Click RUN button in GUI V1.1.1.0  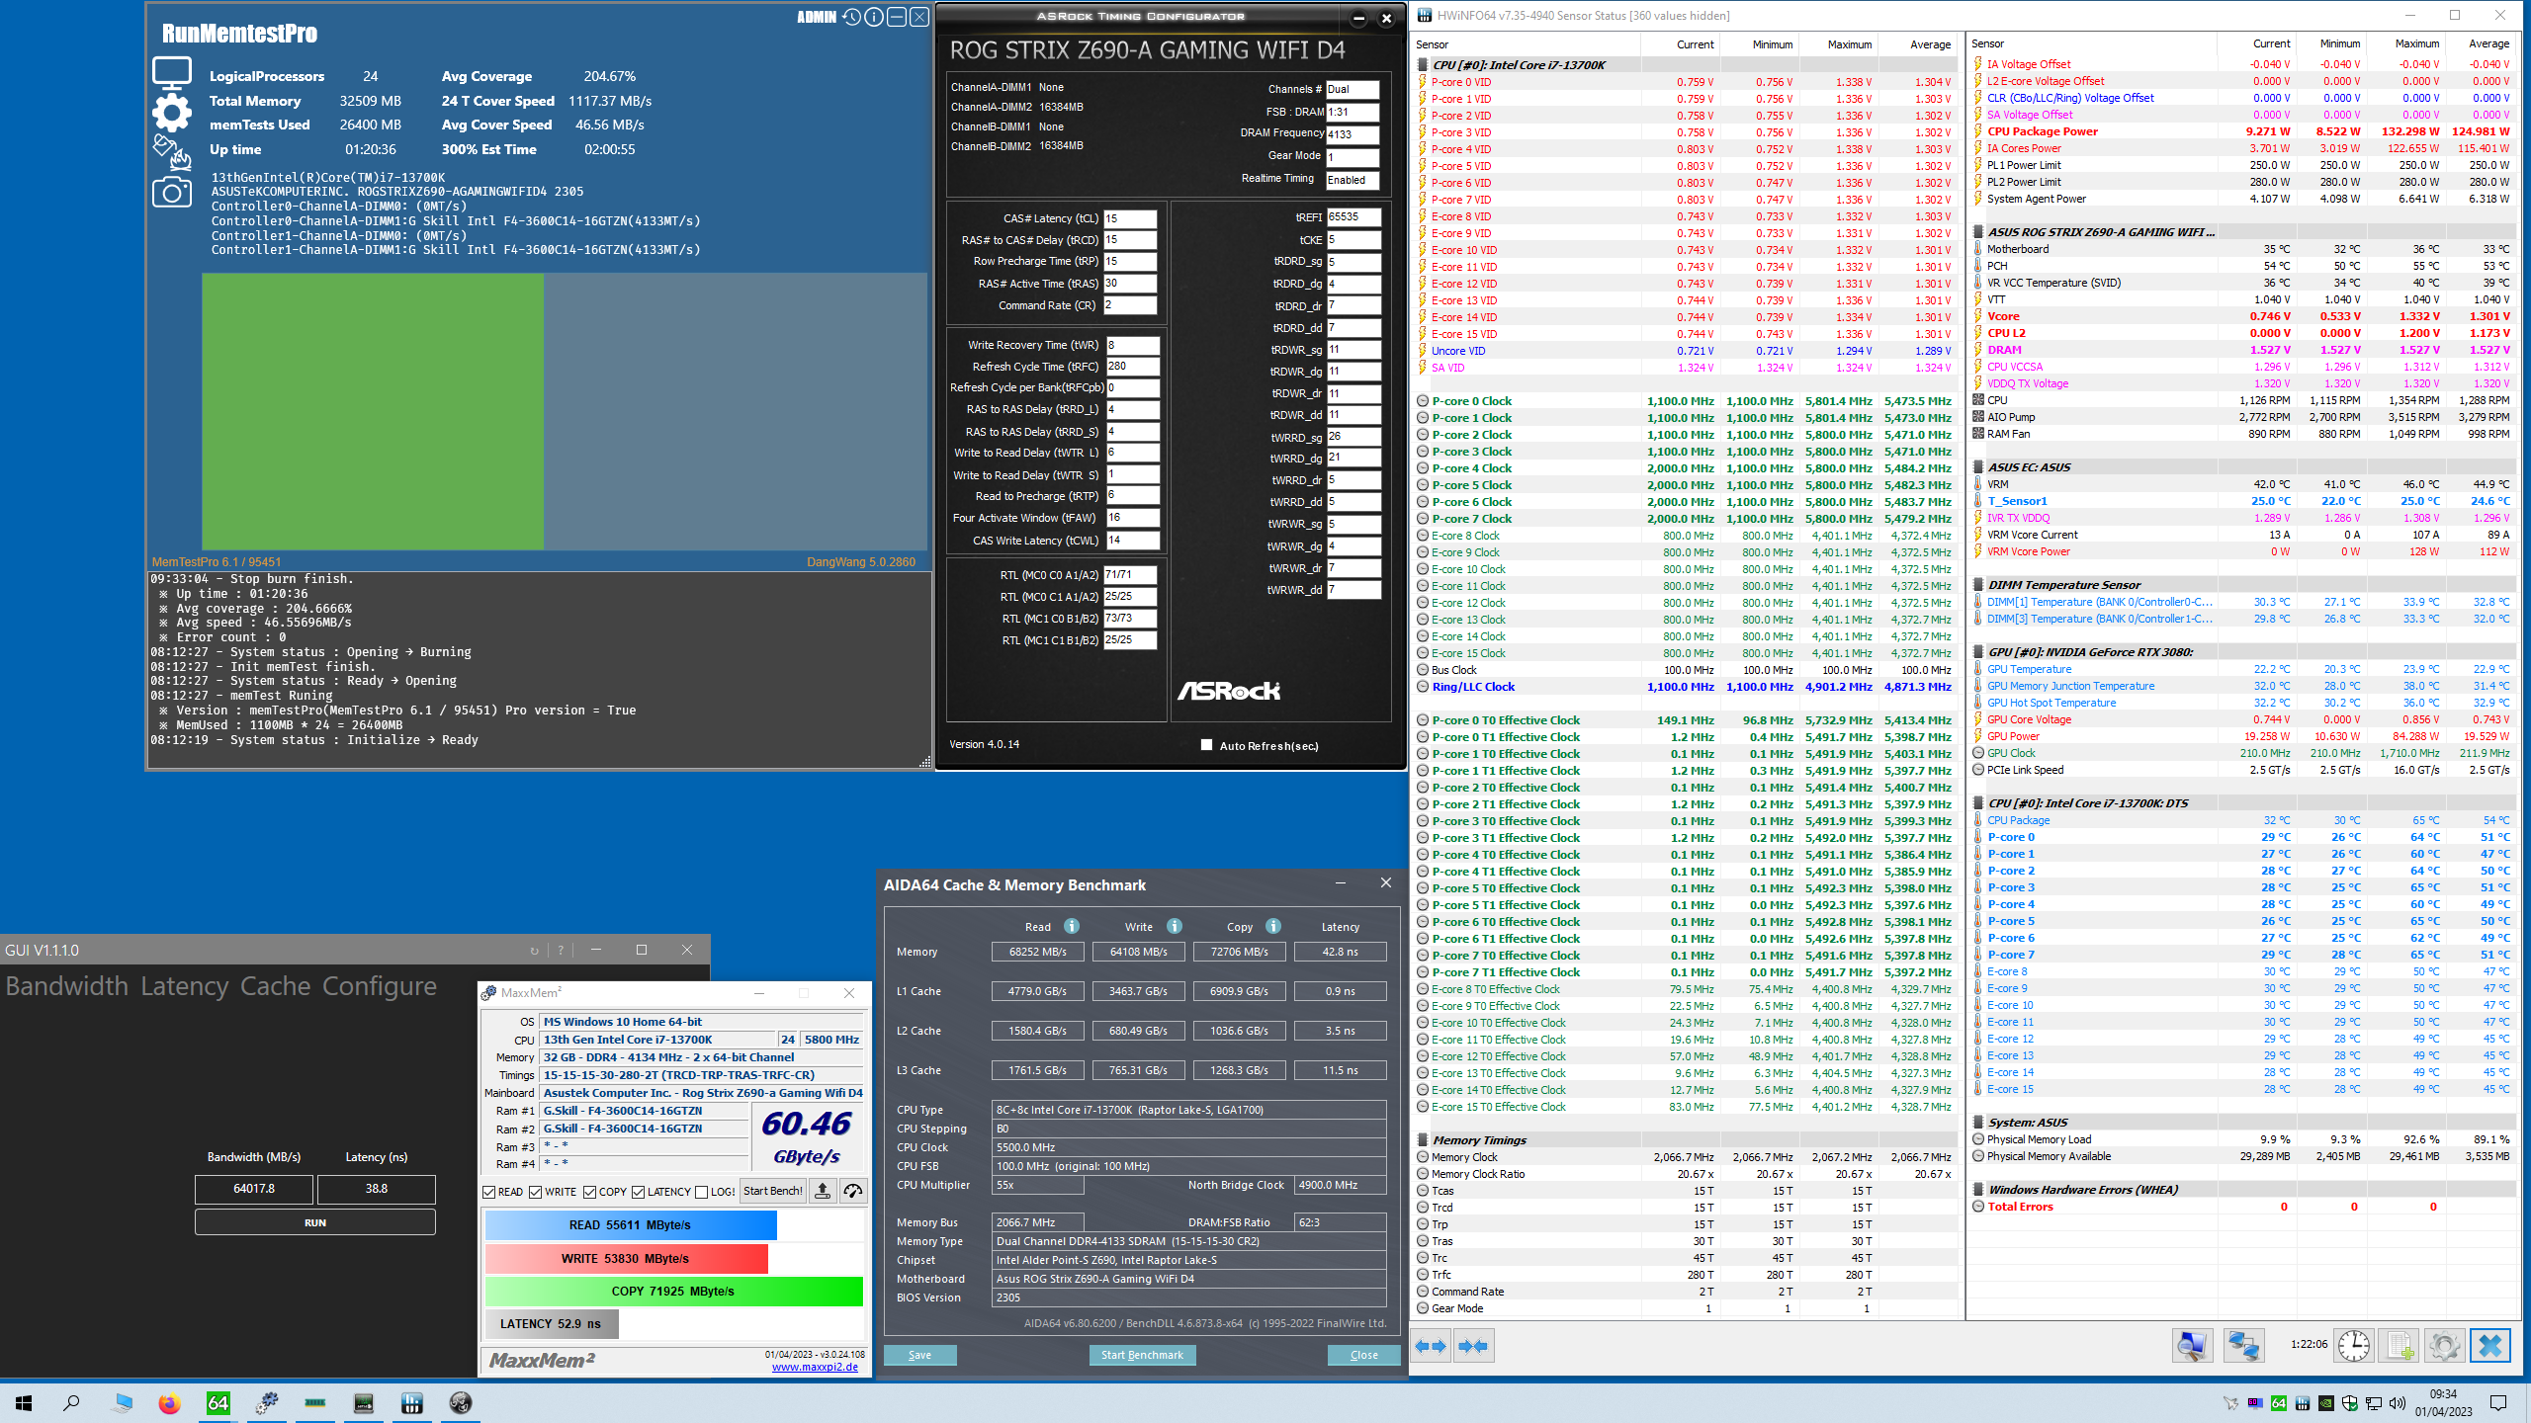pyautogui.click(x=314, y=1222)
